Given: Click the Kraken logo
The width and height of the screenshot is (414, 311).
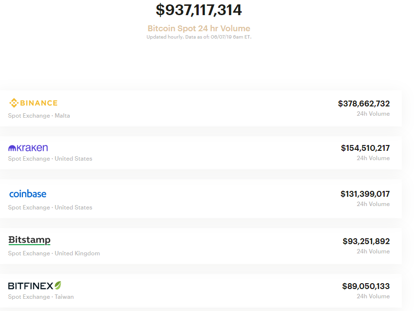Looking at the screenshot, I should (28, 148).
